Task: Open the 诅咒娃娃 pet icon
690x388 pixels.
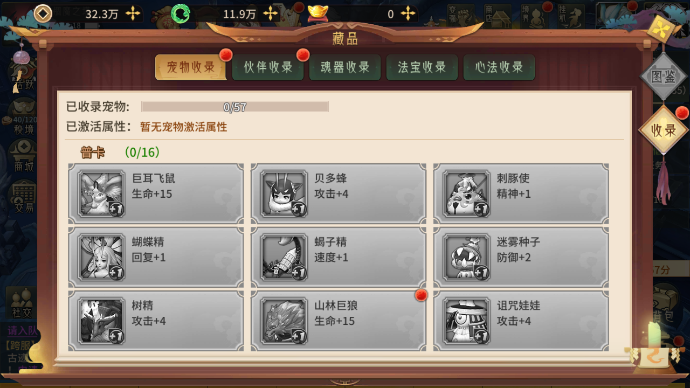Action: point(466,321)
